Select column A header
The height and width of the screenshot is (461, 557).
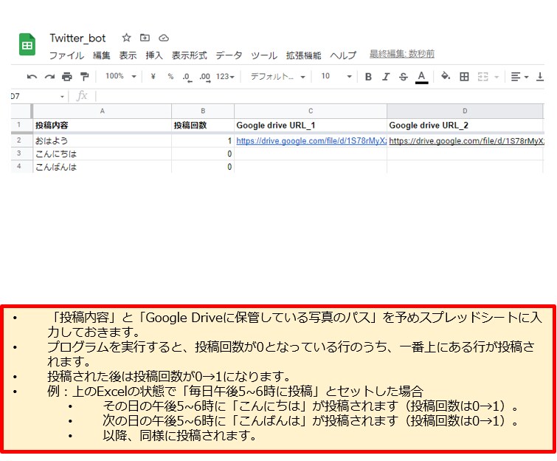pyautogui.click(x=103, y=111)
